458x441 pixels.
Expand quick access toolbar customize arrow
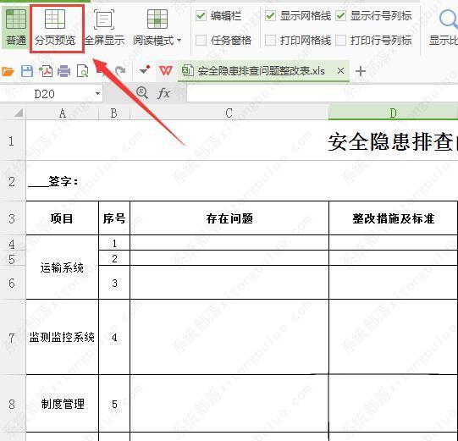point(144,70)
